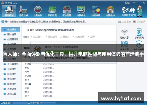The height and width of the screenshot is (106, 147).
Task: Open the 新机推荐 new PC recommendations
Action: click(96, 11)
